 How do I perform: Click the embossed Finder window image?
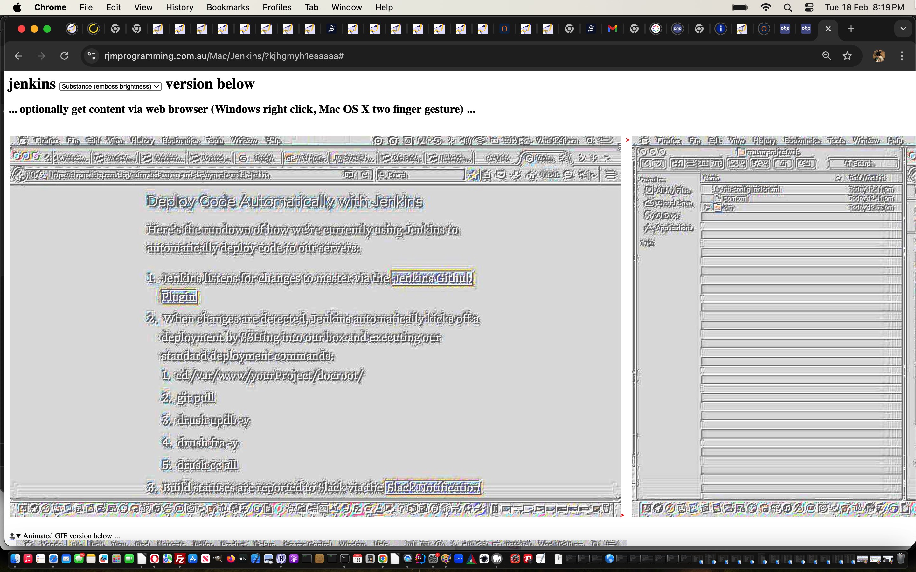(773, 326)
